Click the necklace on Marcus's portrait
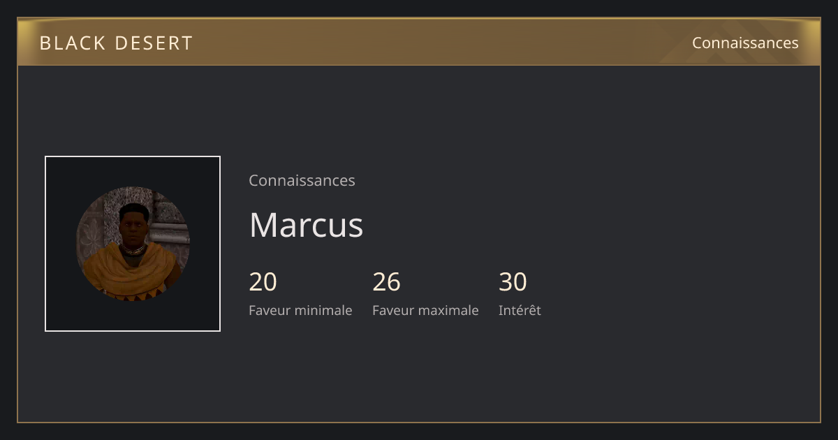The height and width of the screenshot is (440, 838). [x=133, y=249]
